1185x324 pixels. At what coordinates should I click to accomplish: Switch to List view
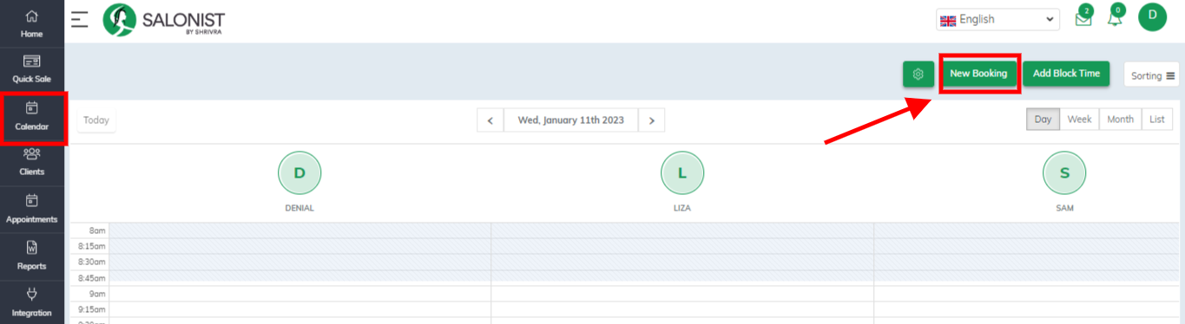(1157, 120)
